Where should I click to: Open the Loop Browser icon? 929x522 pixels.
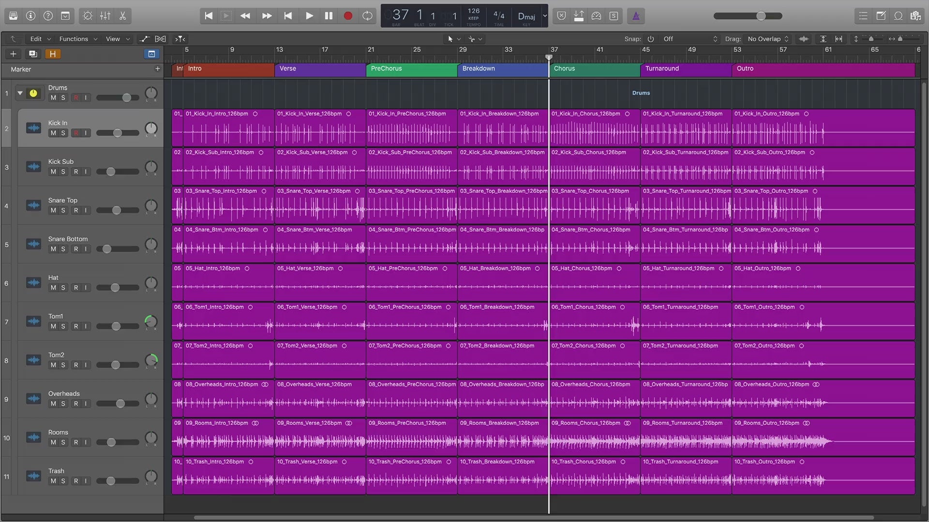point(898,16)
